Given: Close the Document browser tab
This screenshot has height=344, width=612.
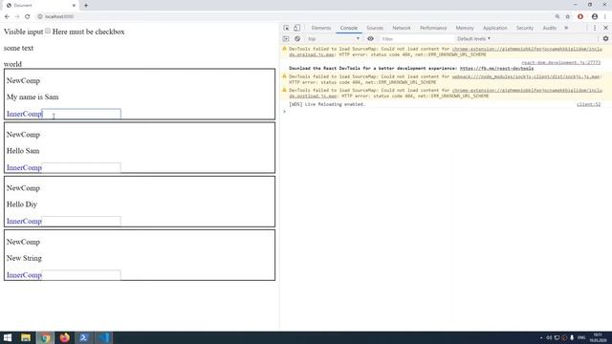Looking at the screenshot, I should tap(74, 6).
